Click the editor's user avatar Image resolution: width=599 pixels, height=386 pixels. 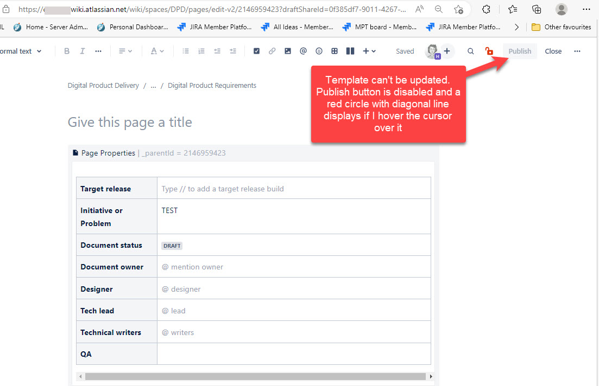tap(432, 51)
